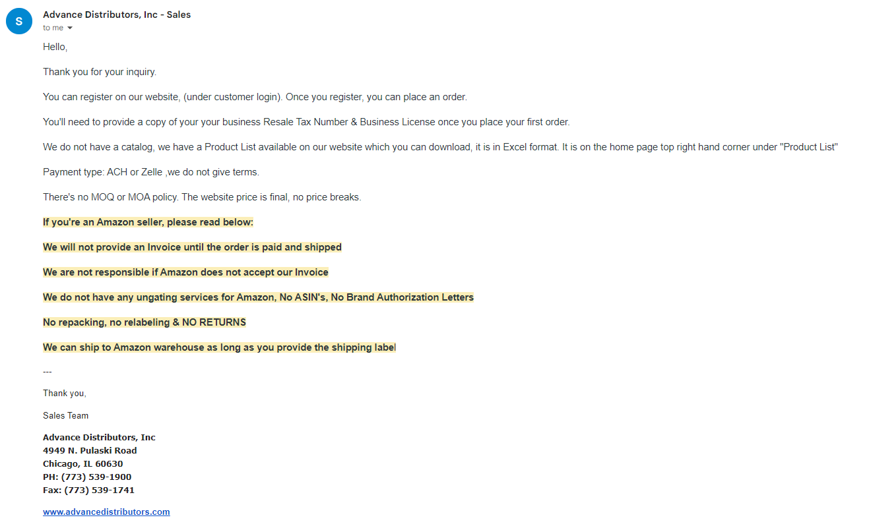Click the 4949 N. Pulaski Road address line
Image resolution: width=869 pixels, height=530 pixels.
[x=90, y=450]
